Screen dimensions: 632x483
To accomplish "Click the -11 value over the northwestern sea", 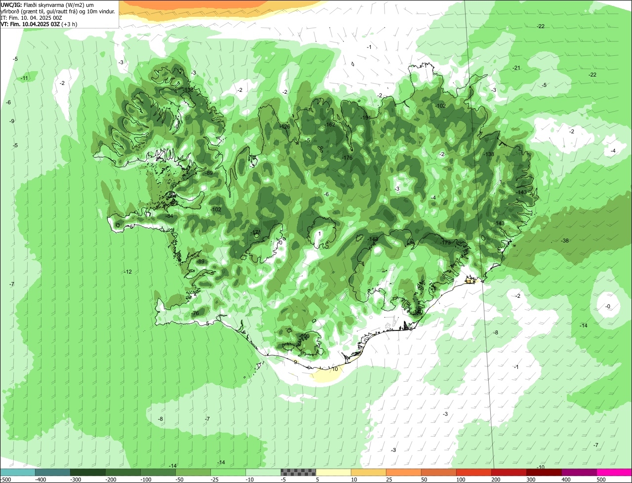I will [25, 79].
